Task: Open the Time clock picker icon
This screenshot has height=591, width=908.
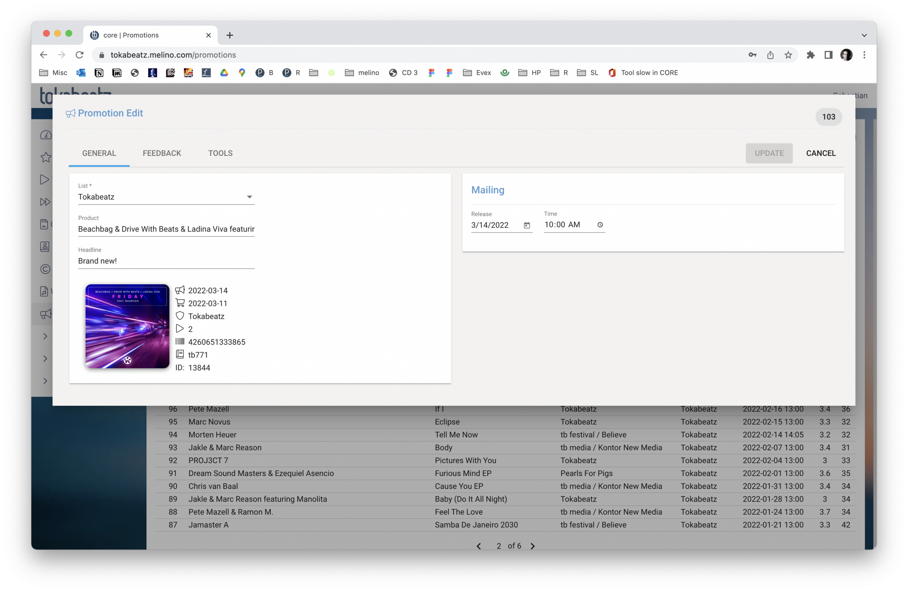Action: tap(600, 225)
